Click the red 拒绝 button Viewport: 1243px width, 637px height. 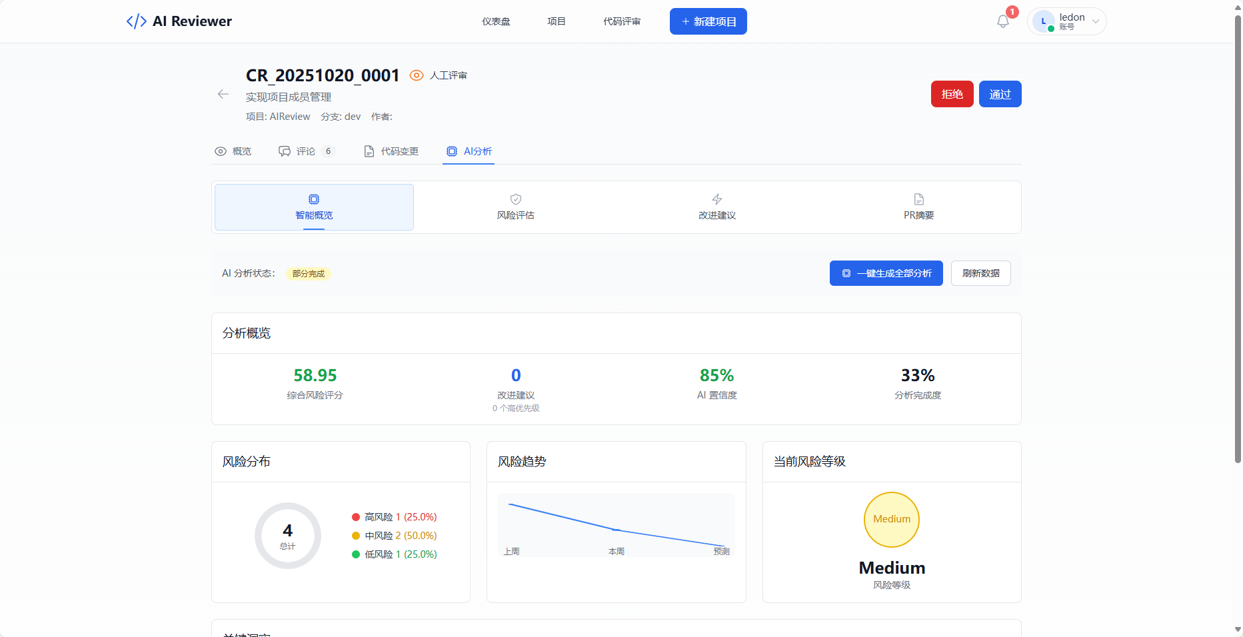tap(952, 94)
